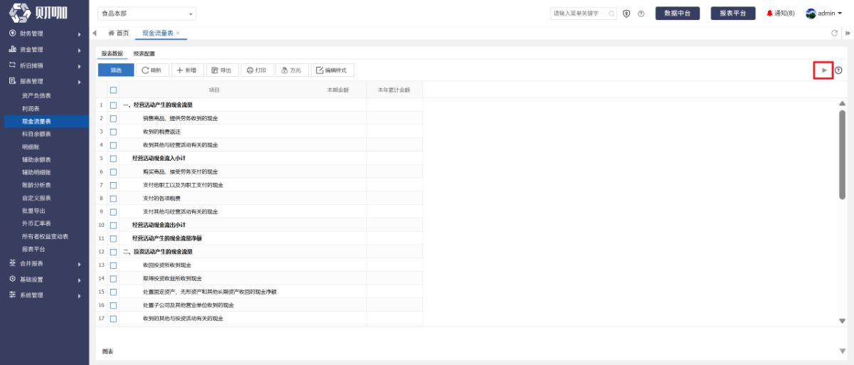Check the row 2 box for 销售商品、提供劳务收到的现金

(x=113, y=118)
